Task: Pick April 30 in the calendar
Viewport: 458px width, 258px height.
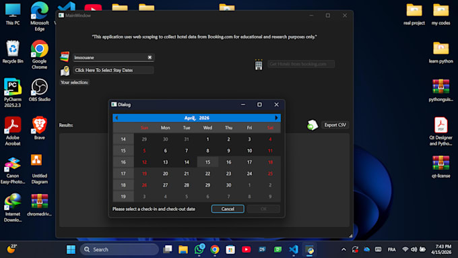Action: tap(229, 185)
